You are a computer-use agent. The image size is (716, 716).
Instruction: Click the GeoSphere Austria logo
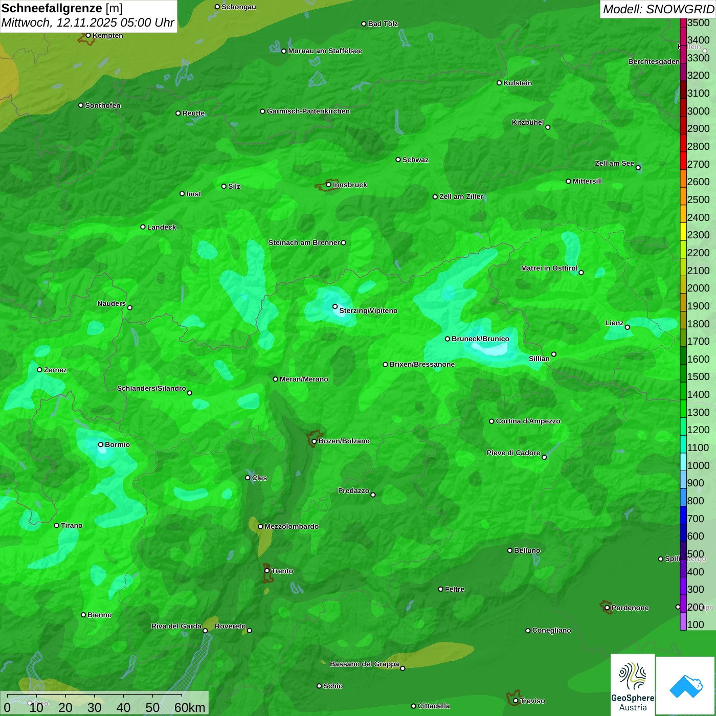pos(633,685)
